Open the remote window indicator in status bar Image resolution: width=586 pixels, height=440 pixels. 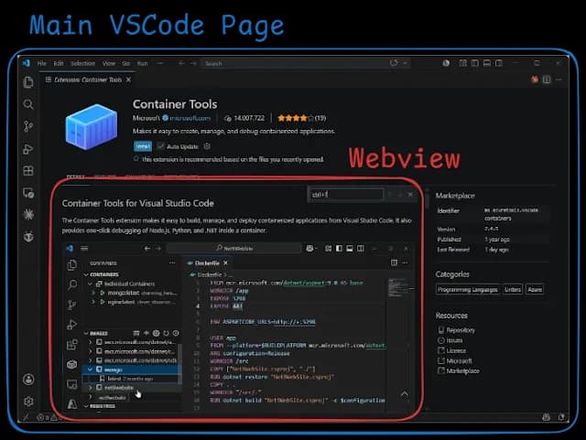point(26,417)
